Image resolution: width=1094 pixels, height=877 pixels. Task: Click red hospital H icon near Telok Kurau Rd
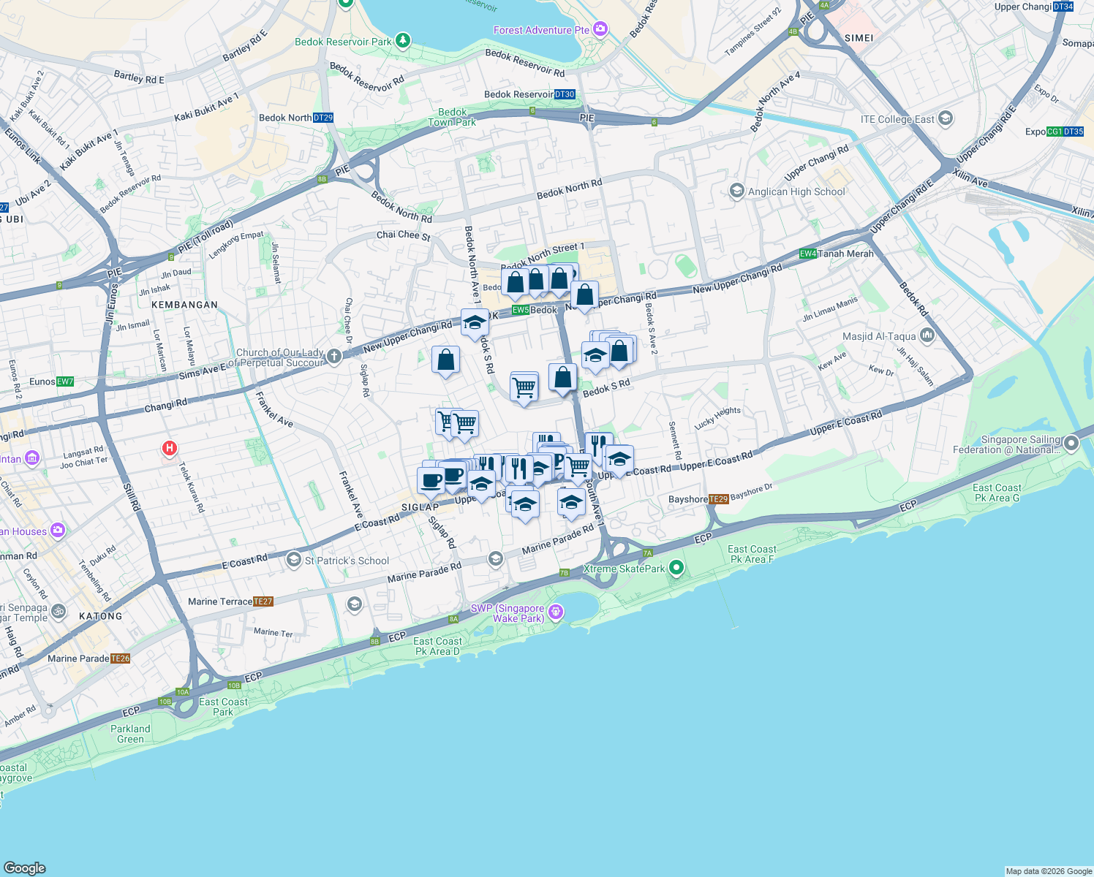pyautogui.click(x=170, y=448)
